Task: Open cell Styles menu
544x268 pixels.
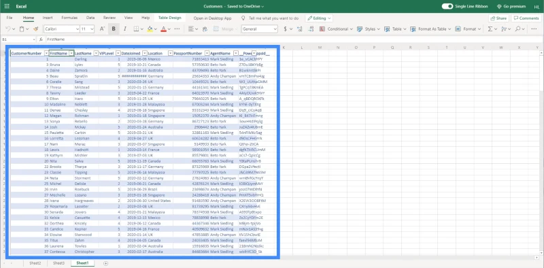Action: tap(369, 29)
